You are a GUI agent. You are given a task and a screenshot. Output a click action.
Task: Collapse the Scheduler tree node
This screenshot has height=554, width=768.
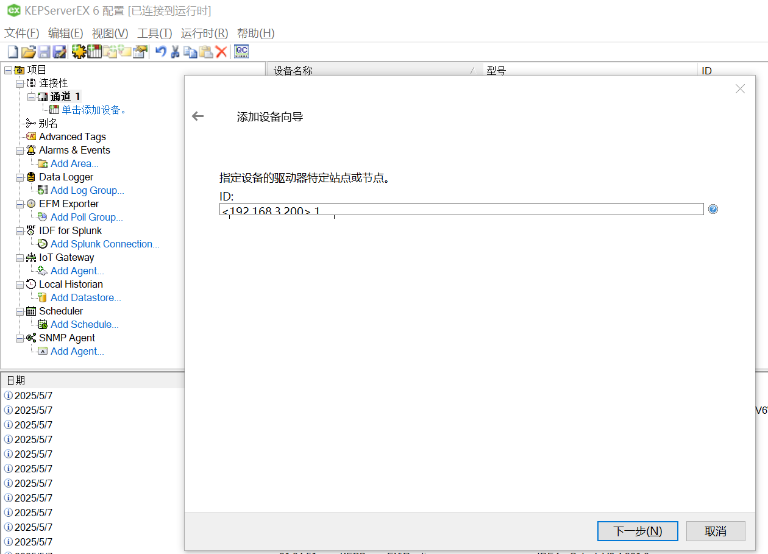20,311
